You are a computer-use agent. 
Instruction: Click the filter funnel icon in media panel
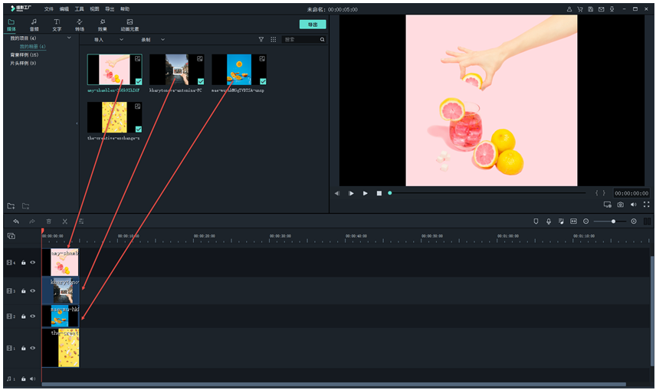pyautogui.click(x=261, y=39)
